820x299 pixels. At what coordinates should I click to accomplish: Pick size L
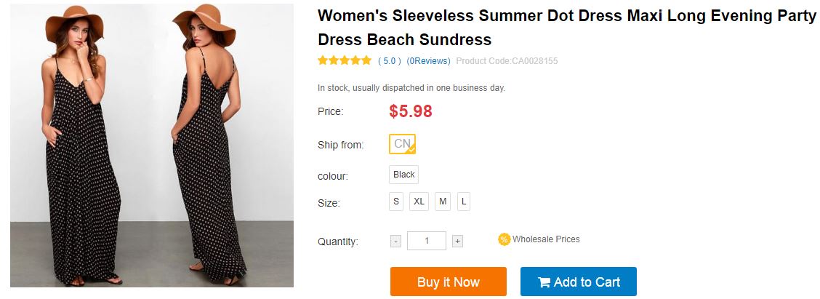(464, 202)
